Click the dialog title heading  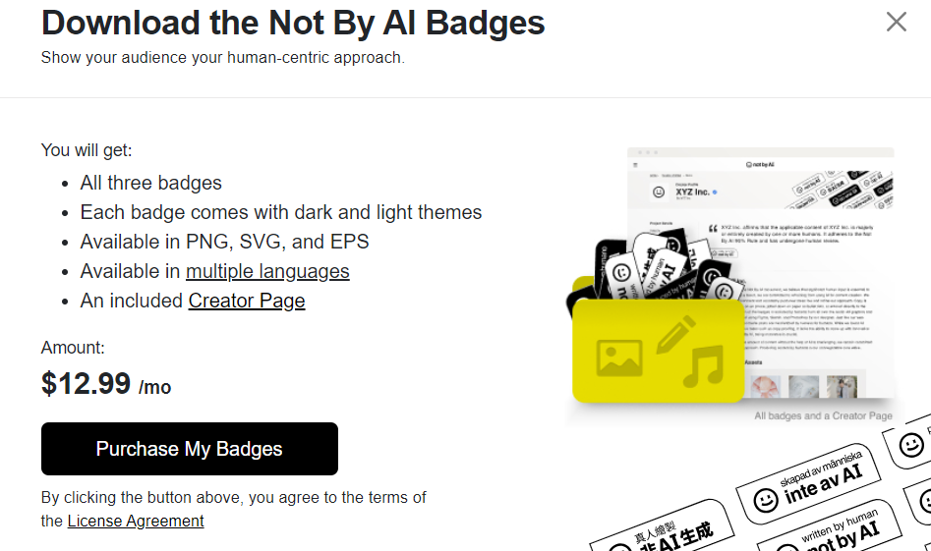(293, 23)
